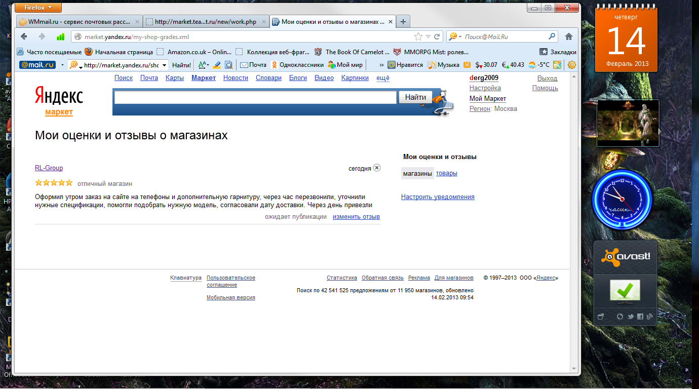Open the ещё more services link
The height and width of the screenshot is (389, 699).
click(x=383, y=78)
